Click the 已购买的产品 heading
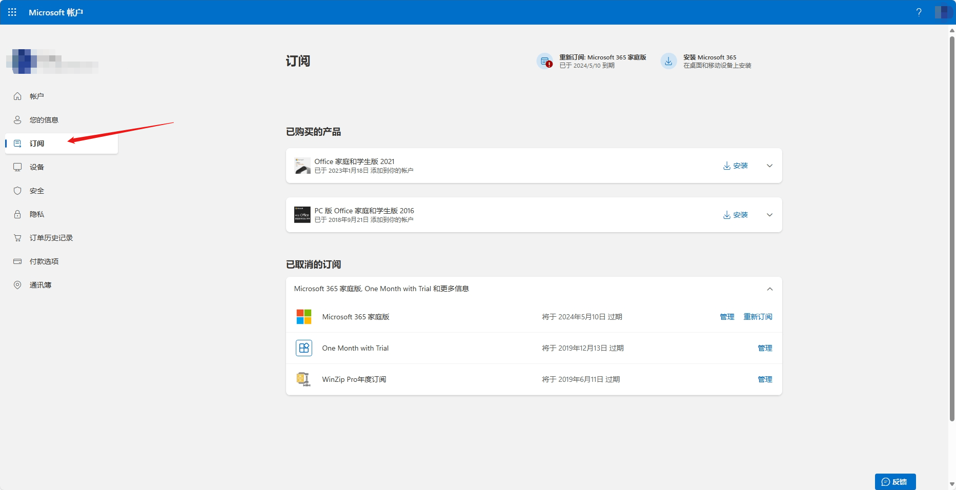Screen dimensions: 956x490 [313, 132]
